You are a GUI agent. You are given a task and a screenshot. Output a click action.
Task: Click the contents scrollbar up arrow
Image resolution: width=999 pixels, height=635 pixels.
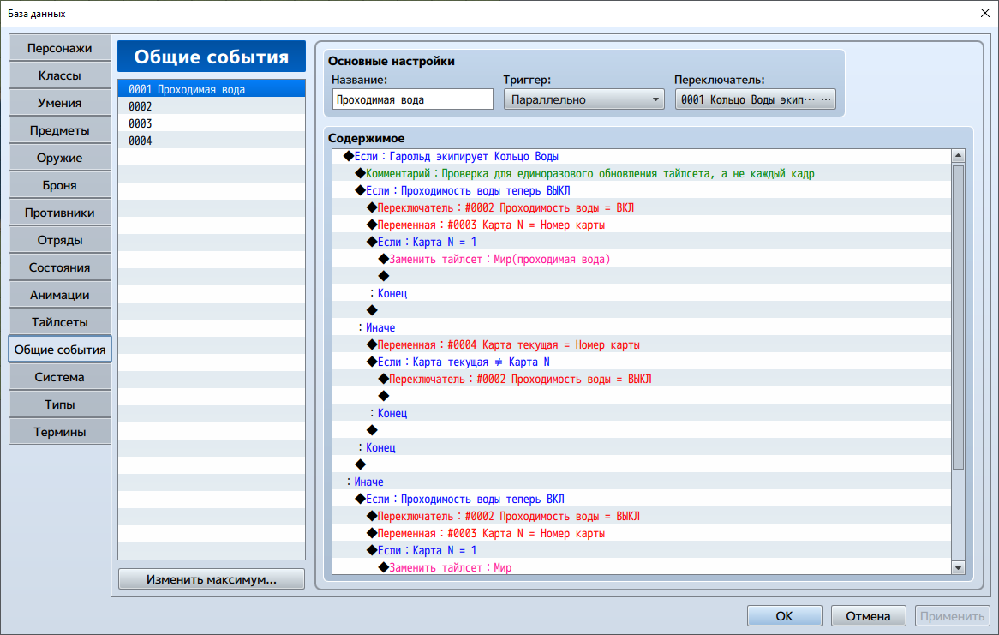958,156
